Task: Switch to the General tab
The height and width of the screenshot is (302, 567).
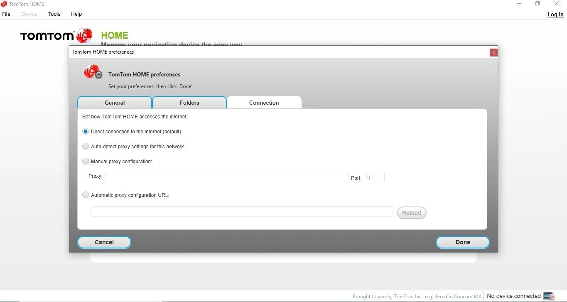Action: click(x=115, y=103)
